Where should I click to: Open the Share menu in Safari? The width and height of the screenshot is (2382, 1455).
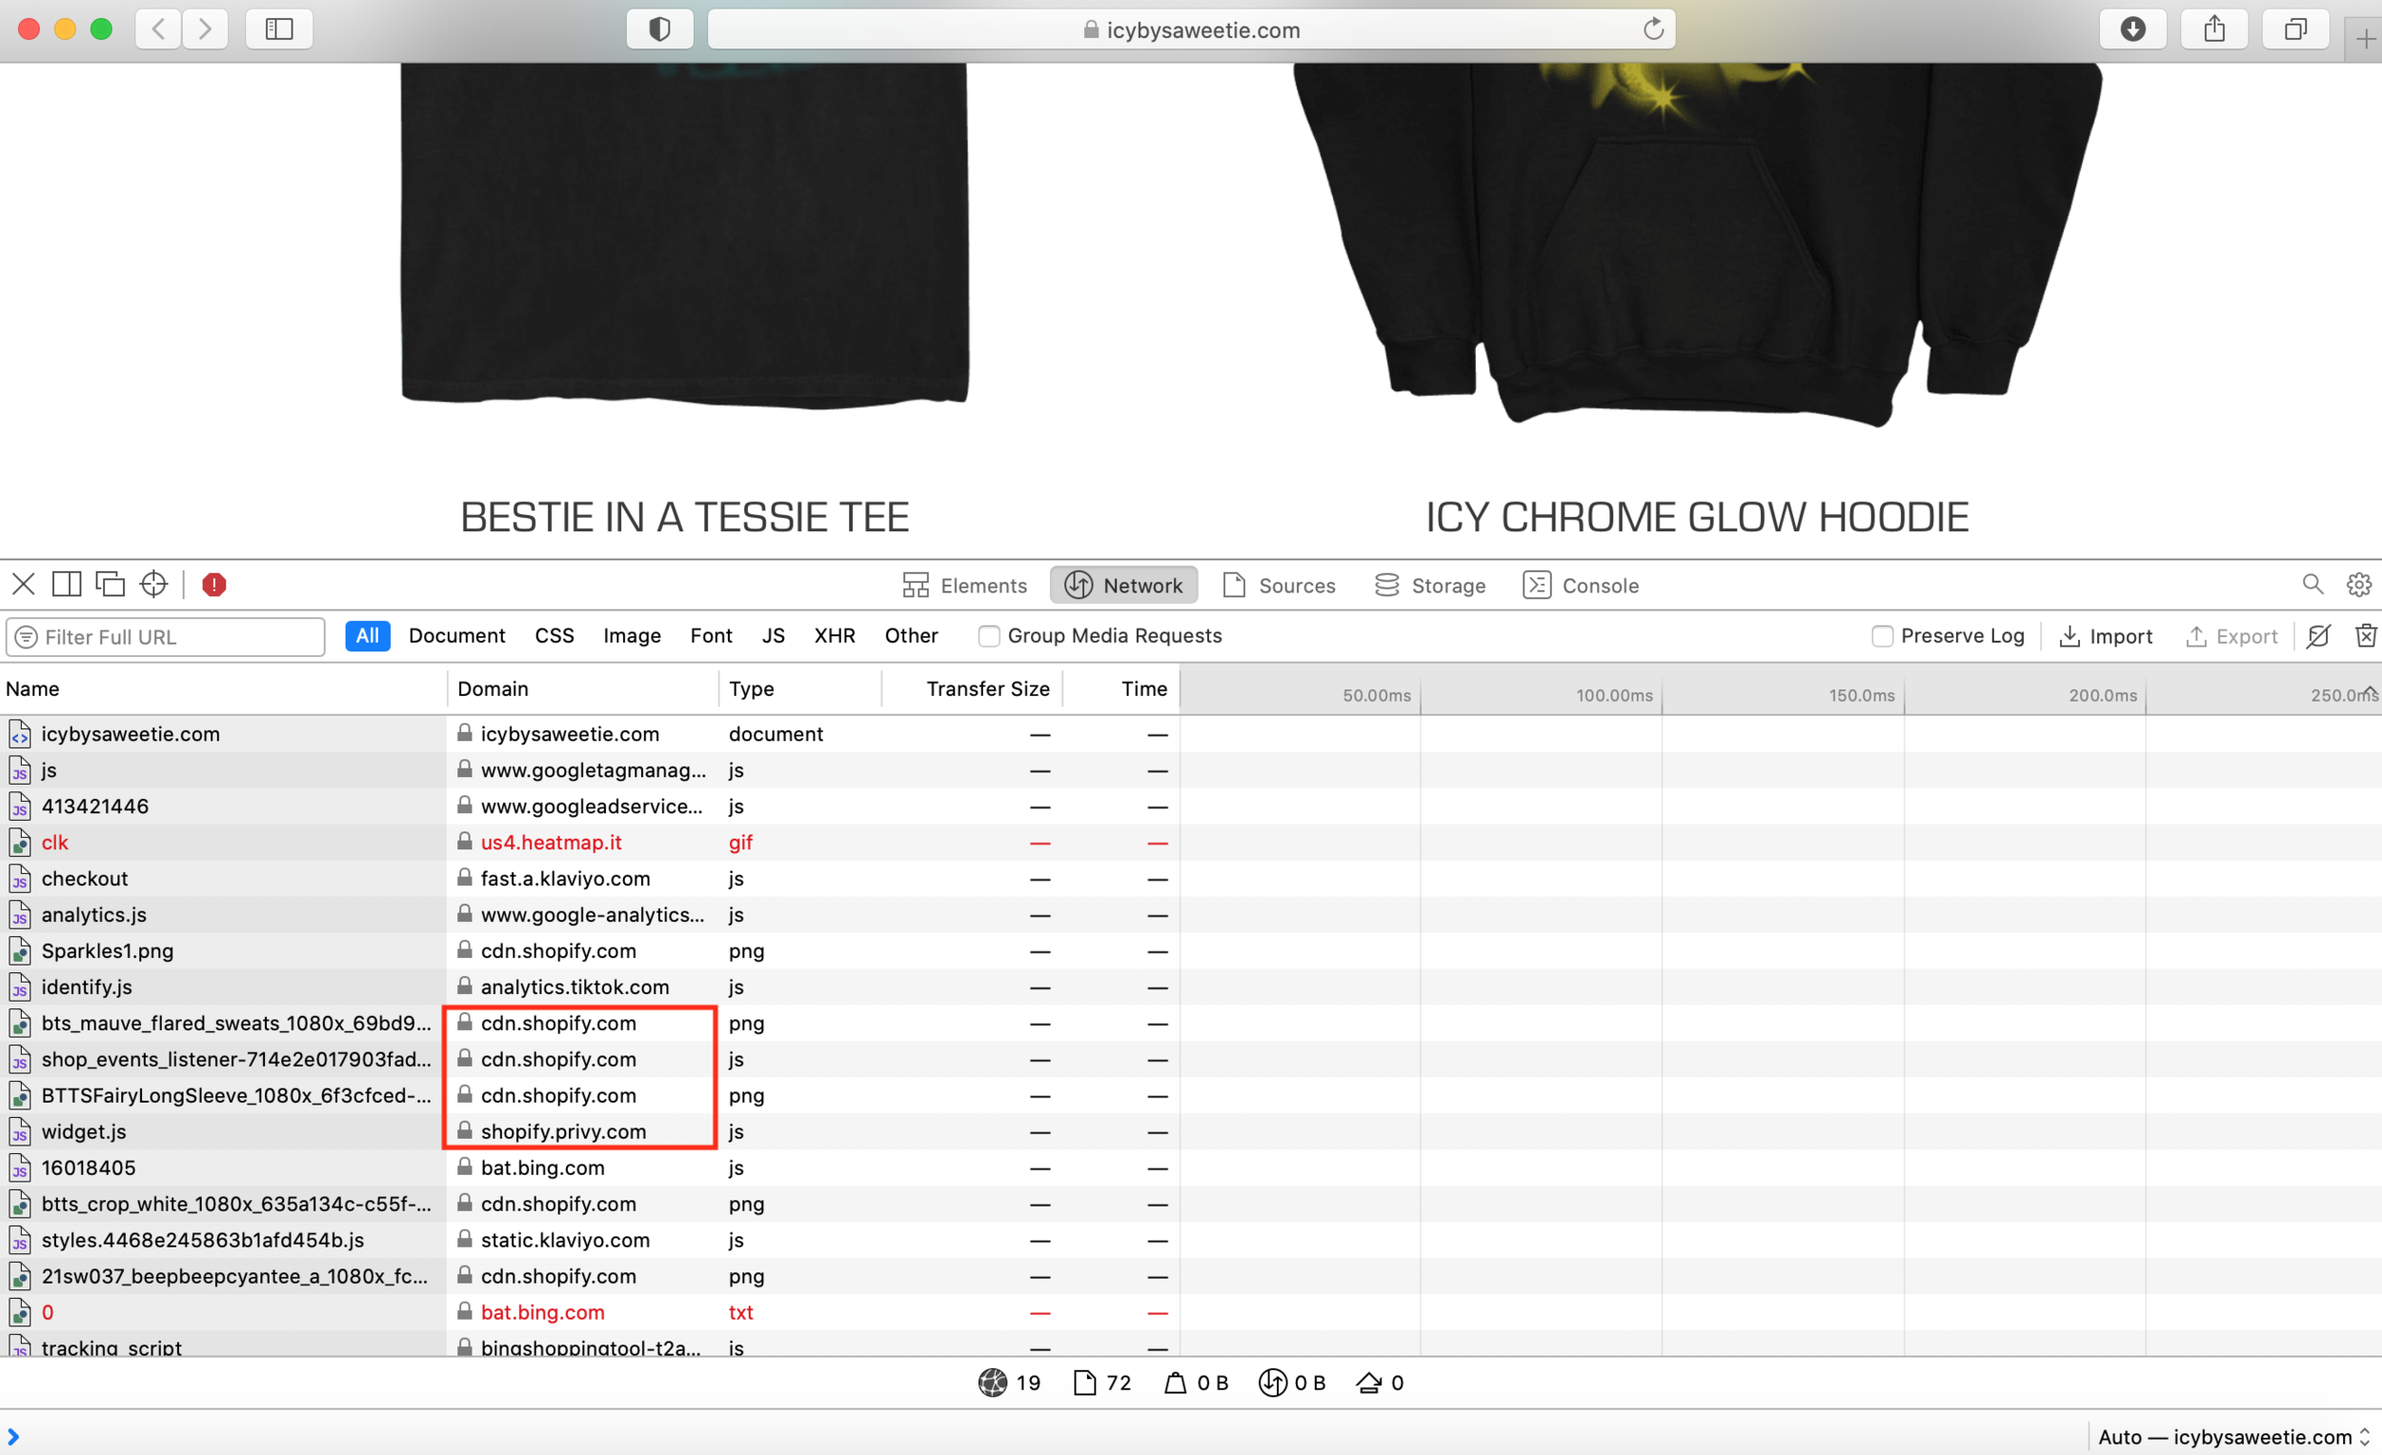point(2213,29)
